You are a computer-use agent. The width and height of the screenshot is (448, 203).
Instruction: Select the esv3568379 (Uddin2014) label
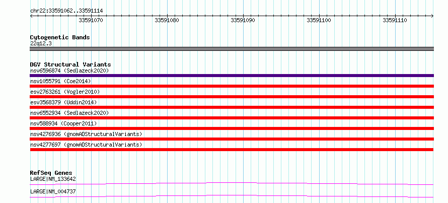tap(63, 102)
